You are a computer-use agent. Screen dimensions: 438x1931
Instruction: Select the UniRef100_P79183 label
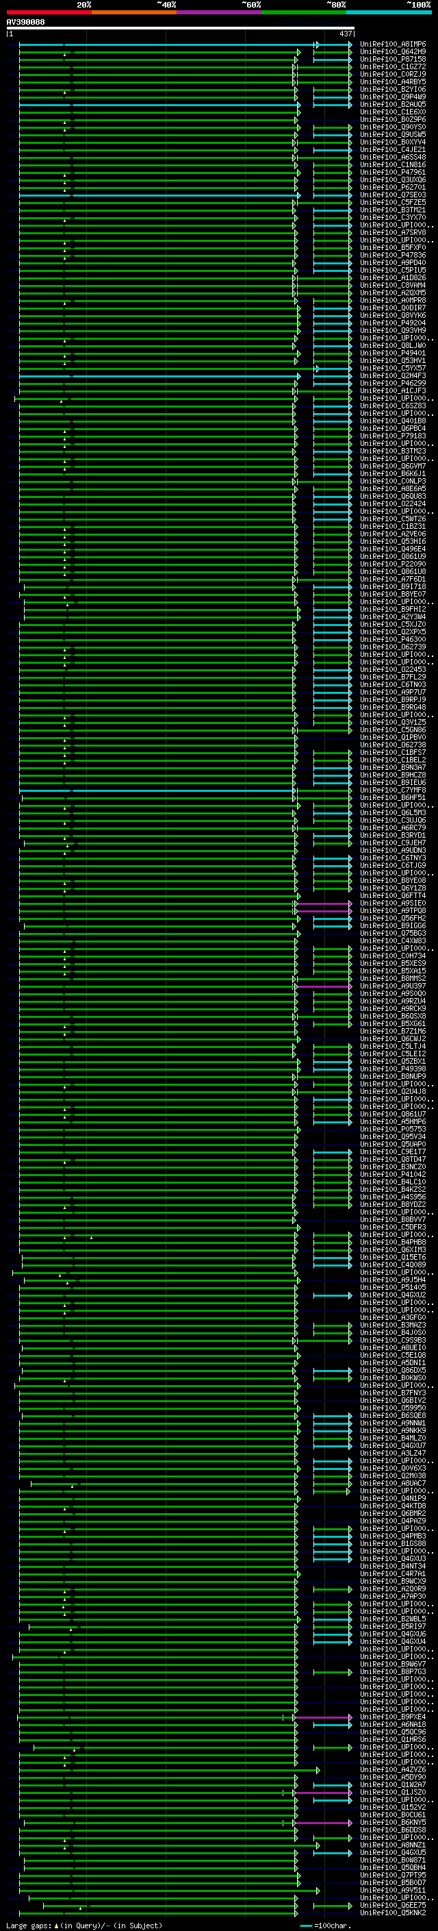[393, 436]
